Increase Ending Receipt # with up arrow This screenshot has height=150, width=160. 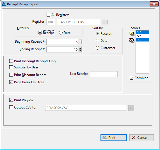click(80, 49)
